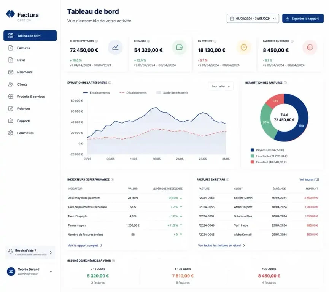Open Tableau de bord in sidebar

pos(30,36)
